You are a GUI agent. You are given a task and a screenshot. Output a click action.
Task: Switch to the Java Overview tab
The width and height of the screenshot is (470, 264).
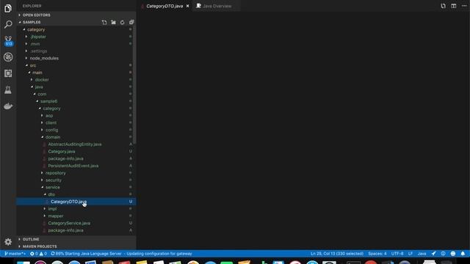217,6
